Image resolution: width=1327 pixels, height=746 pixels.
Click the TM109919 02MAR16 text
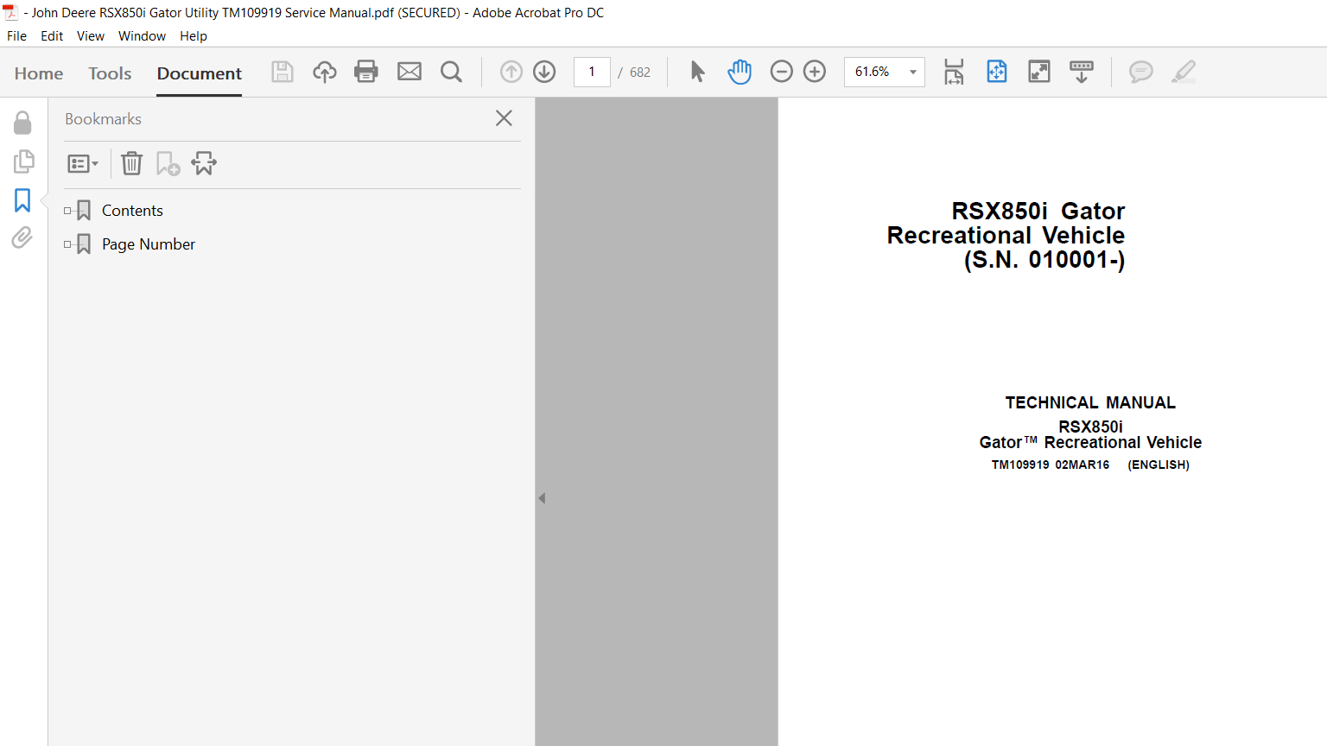[1051, 465]
